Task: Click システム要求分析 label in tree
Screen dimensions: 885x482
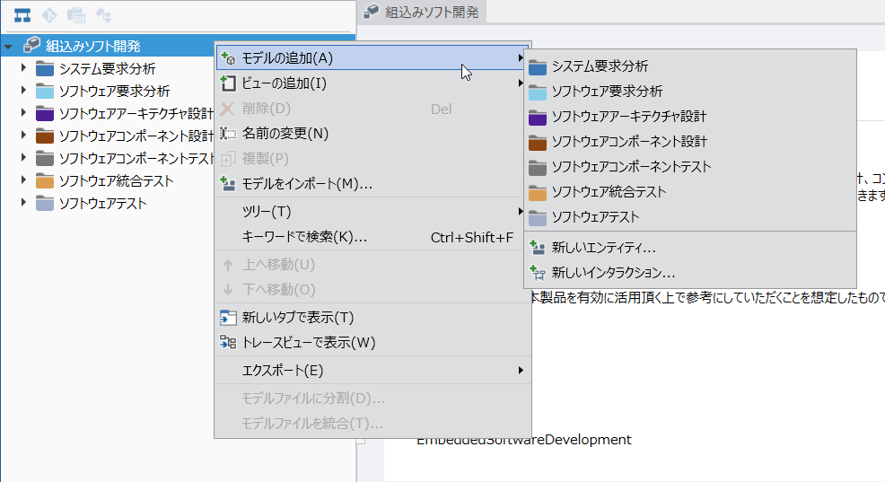Action: click(107, 69)
